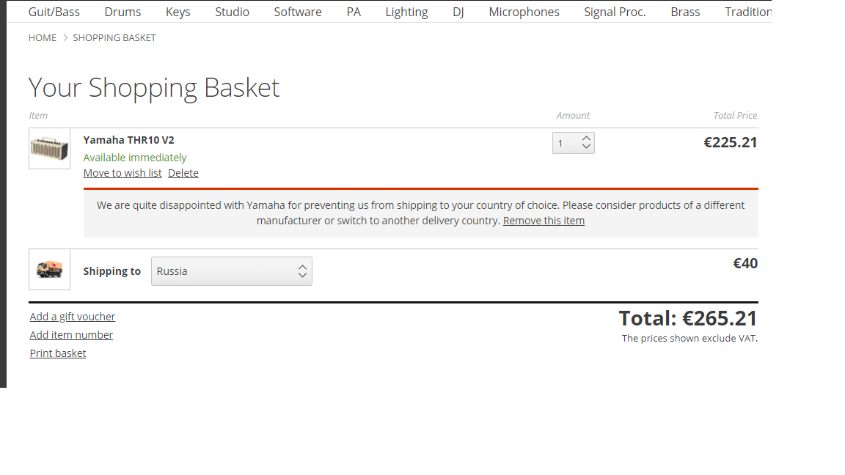Increase item amount with up arrow
Image resolution: width=845 pixels, height=475 pixels.
point(586,139)
